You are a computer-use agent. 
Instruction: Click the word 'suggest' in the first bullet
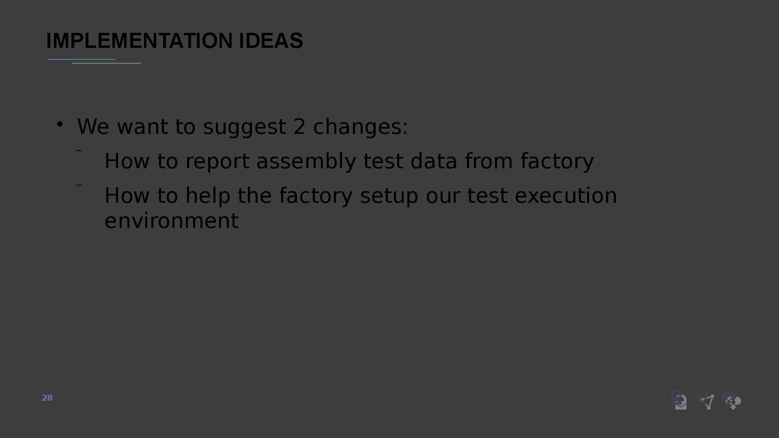[x=244, y=127]
